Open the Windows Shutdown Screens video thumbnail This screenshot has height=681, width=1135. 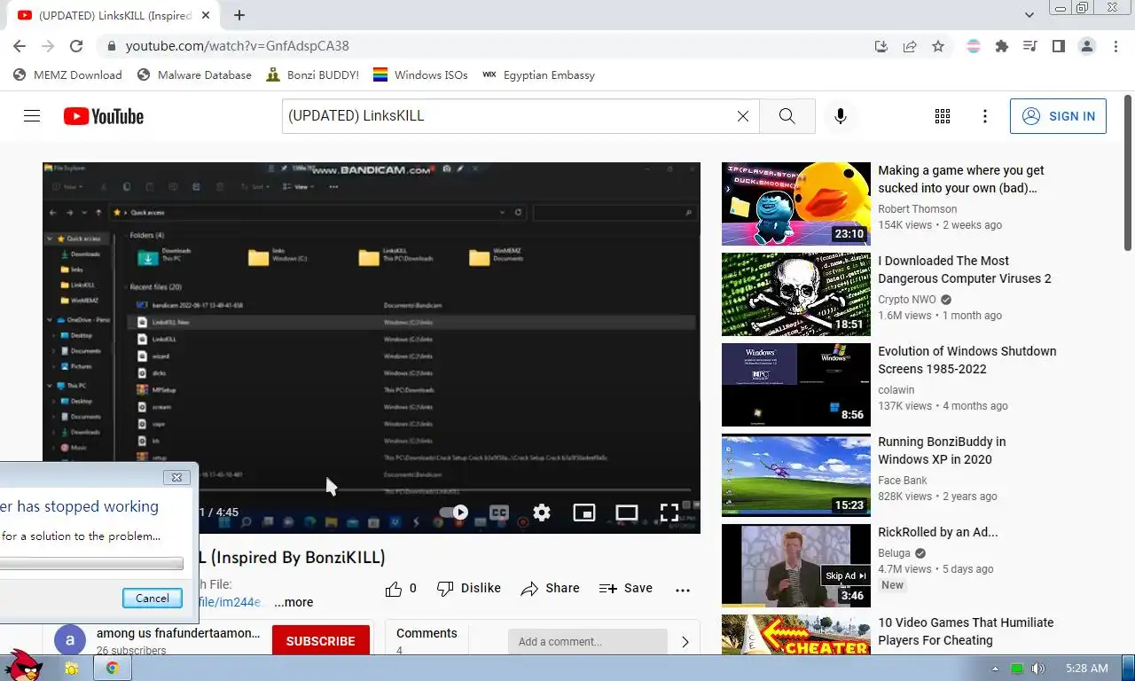point(796,385)
